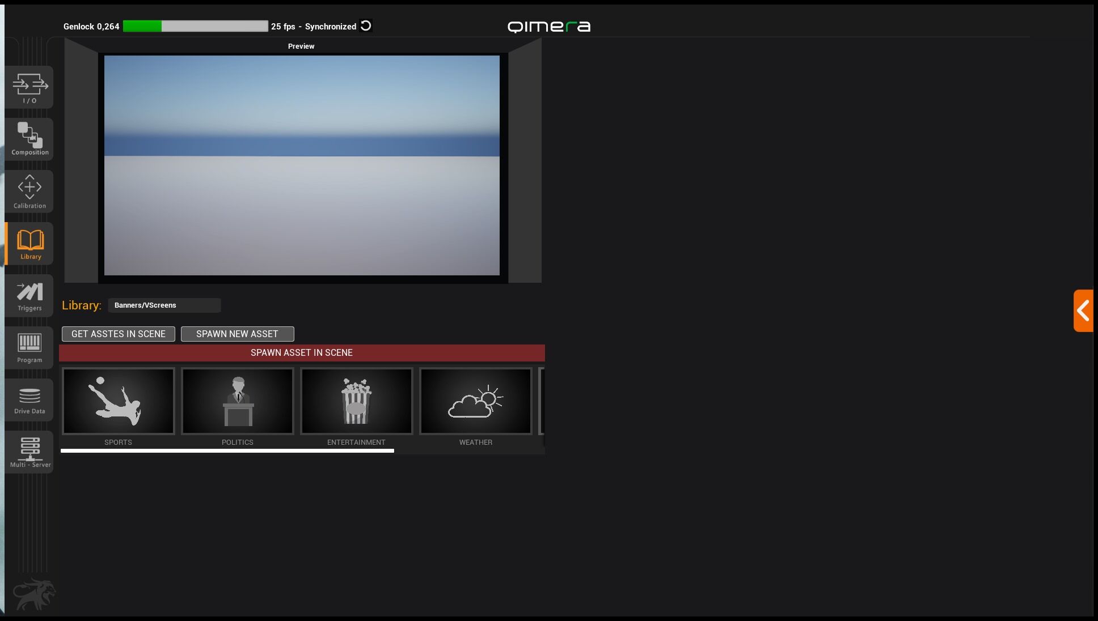Screen dimensions: 1098x621
Task: Open the Triggers panel
Action: tap(29, 296)
